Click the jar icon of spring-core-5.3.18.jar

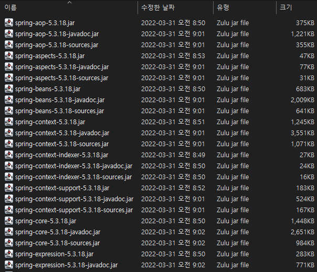9,221
